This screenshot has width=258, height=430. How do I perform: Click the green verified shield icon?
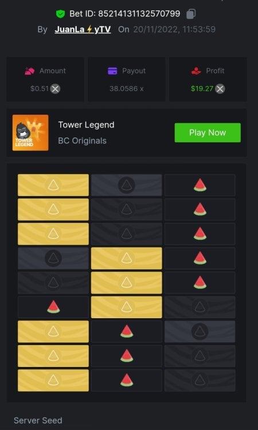[x=60, y=14]
